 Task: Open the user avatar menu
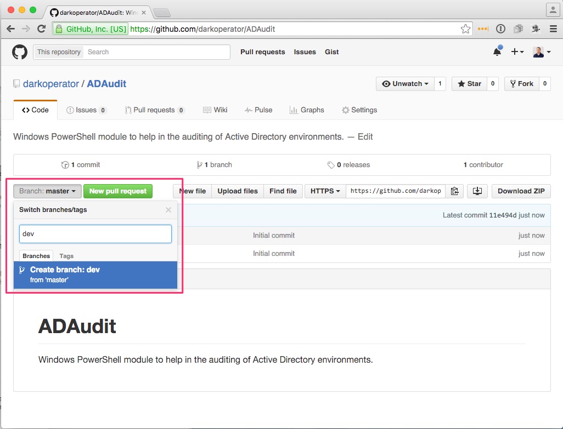tap(542, 52)
